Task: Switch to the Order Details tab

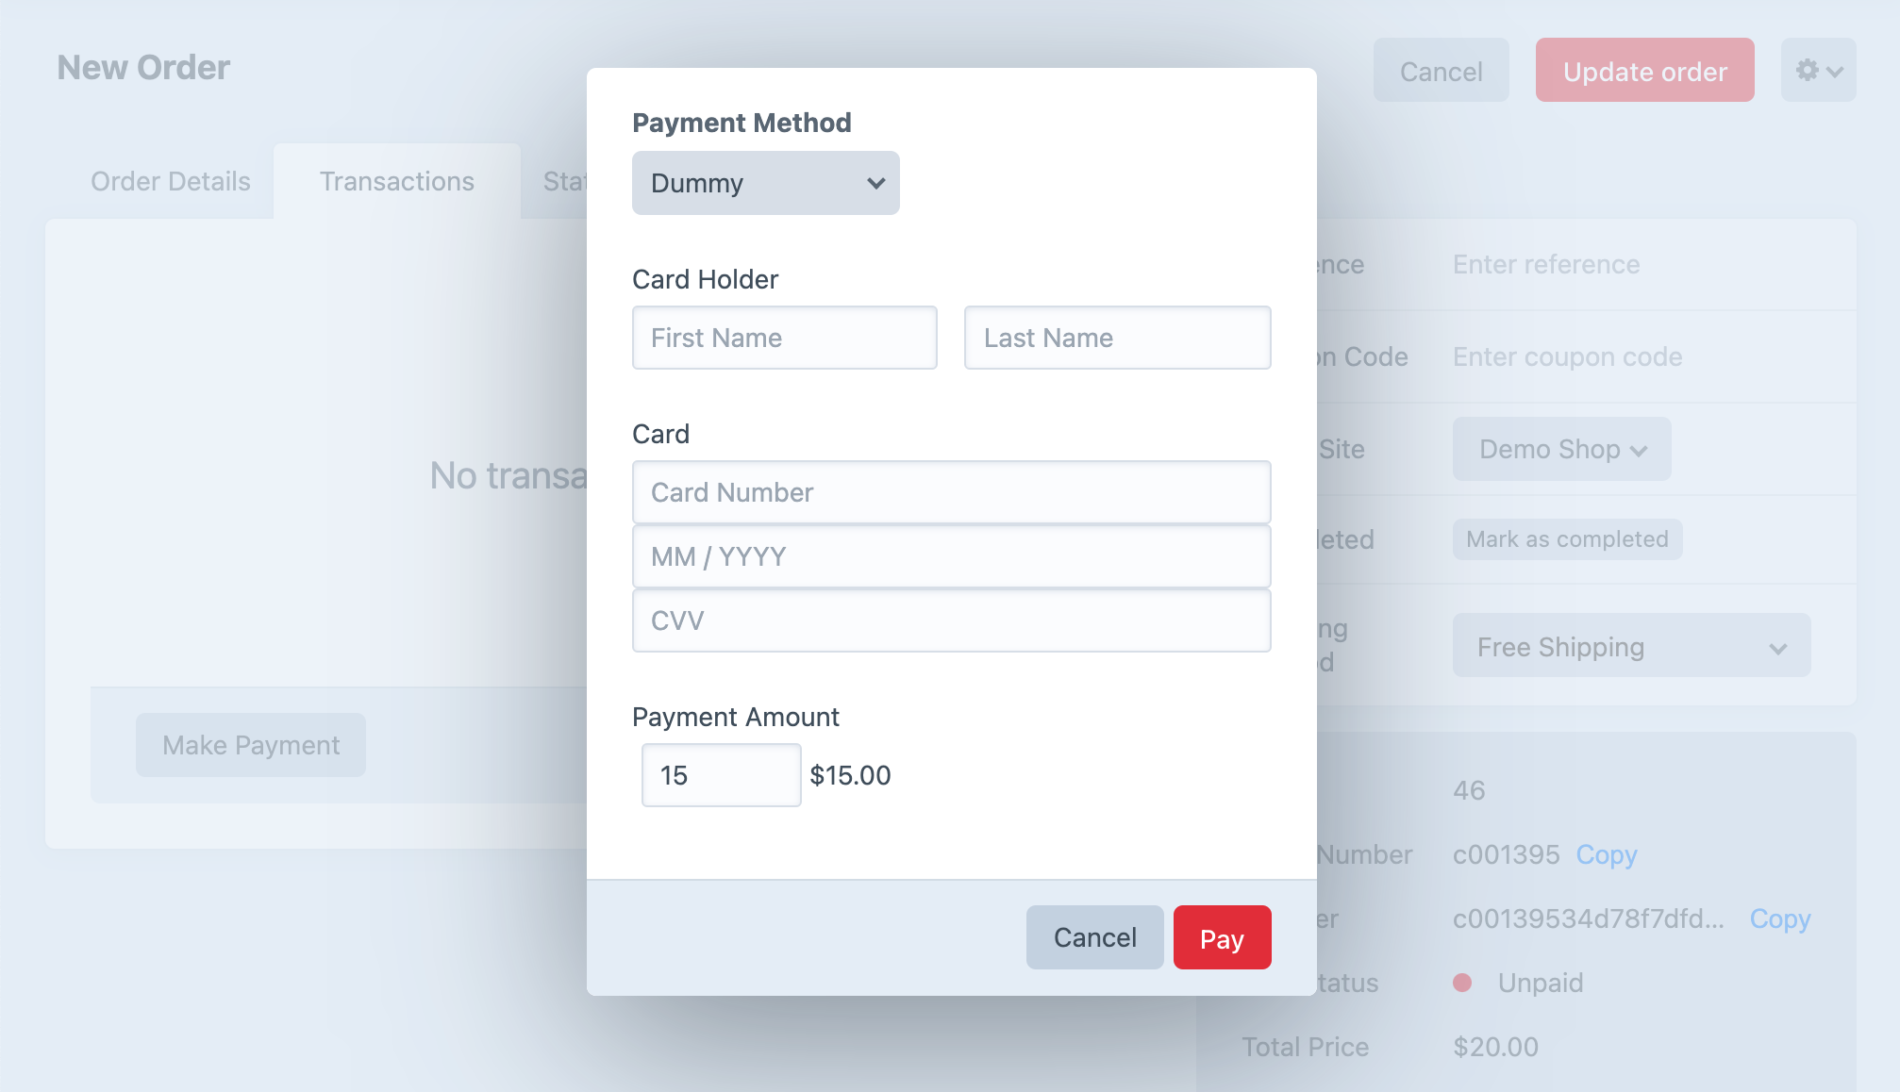Action: (171, 181)
